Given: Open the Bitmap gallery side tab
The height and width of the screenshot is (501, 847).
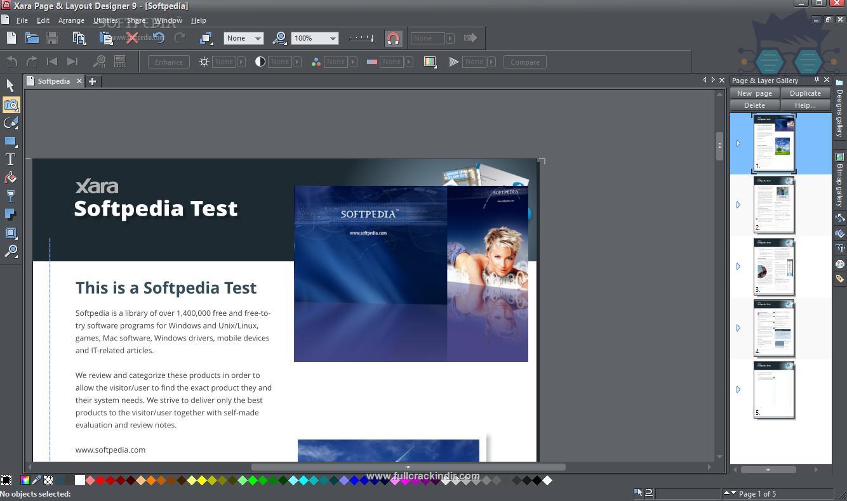Looking at the screenshot, I should (839, 180).
